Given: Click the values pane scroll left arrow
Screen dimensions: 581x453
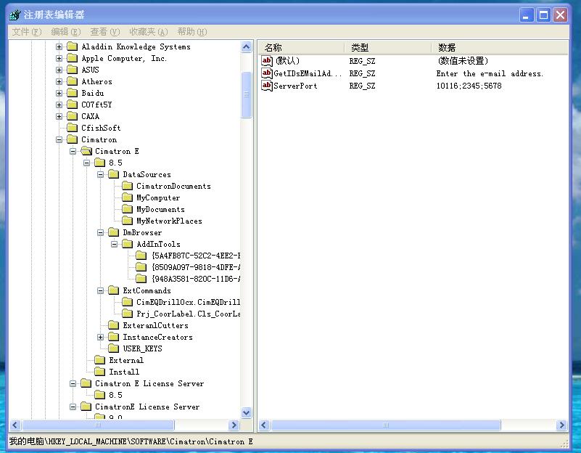Looking at the screenshot, I should pyautogui.click(x=264, y=425).
